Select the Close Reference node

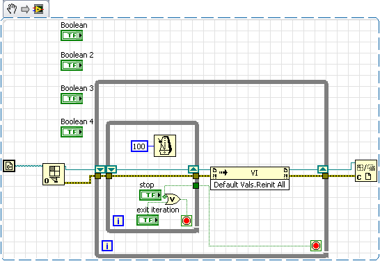pyautogui.click(x=366, y=171)
